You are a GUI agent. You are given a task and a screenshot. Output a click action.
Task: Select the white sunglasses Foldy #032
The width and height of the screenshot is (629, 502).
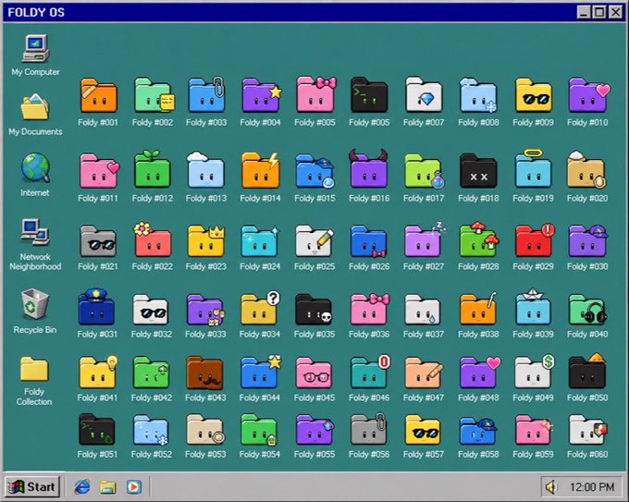[150, 309]
